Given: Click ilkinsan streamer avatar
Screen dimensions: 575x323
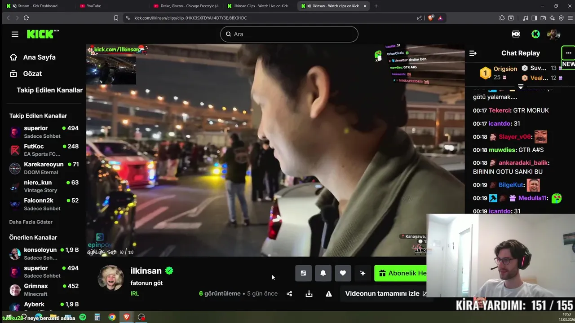Looking at the screenshot, I should (x=111, y=278).
